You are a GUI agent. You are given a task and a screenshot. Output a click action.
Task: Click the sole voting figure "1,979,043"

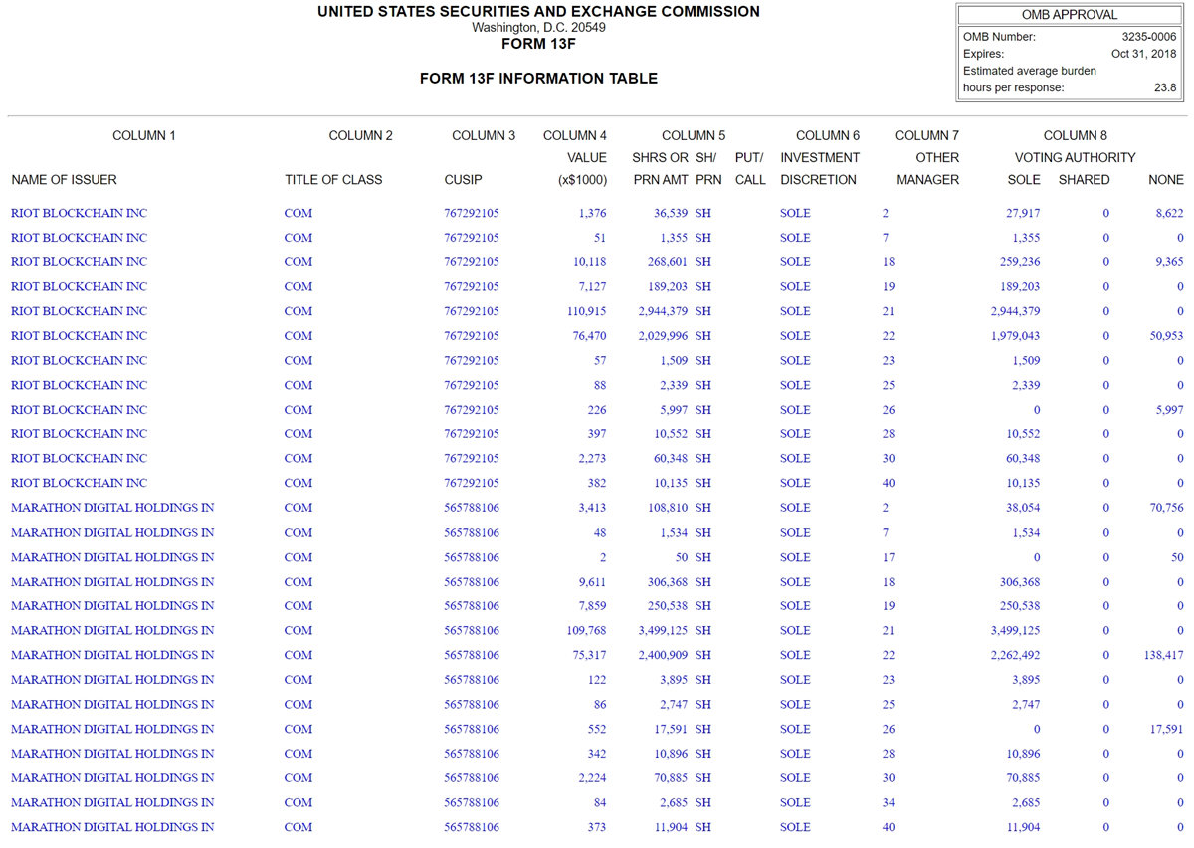tap(1016, 336)
